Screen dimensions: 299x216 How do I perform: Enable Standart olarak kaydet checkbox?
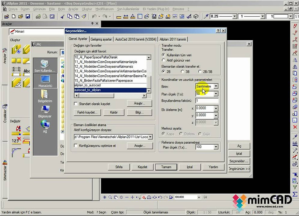[76, 104]
